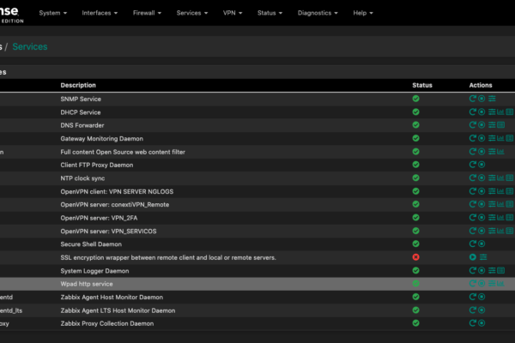
Task: Open web content filter status chart icon
Action: pos(500,152)
